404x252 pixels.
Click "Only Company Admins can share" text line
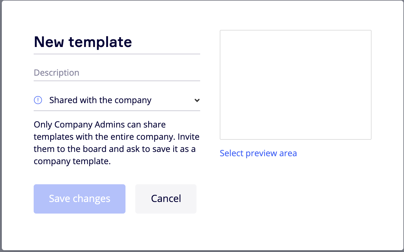point(100,125)
